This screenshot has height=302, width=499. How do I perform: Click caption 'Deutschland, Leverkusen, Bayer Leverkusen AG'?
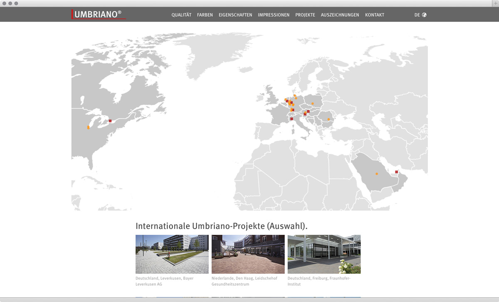pos(165,281)
